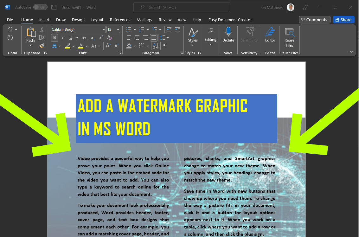Toggle Justify paragraph alignment
The image size is (359, 237).
pyautogui.click(x=154, y=38)
